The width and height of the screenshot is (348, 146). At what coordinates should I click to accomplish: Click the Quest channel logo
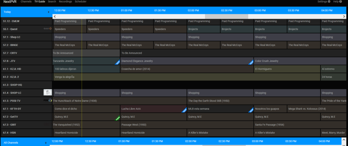tap(48, 29)
